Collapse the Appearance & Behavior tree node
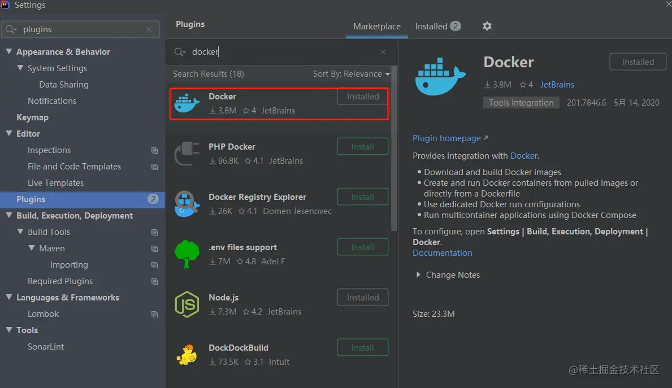This screenshot has height=388, width=672. tap(9, 52)
